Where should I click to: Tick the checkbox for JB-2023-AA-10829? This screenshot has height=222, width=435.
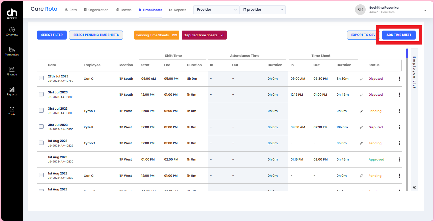[41, 143]
